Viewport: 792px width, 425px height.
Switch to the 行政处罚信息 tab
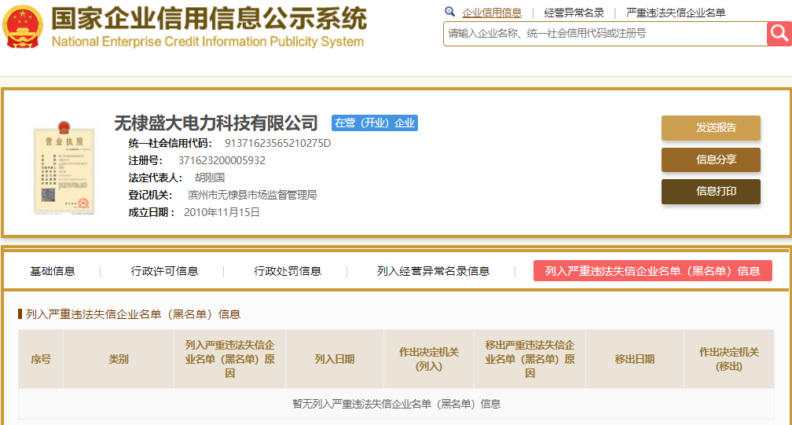pyautogui.click(x=288, y=271)
